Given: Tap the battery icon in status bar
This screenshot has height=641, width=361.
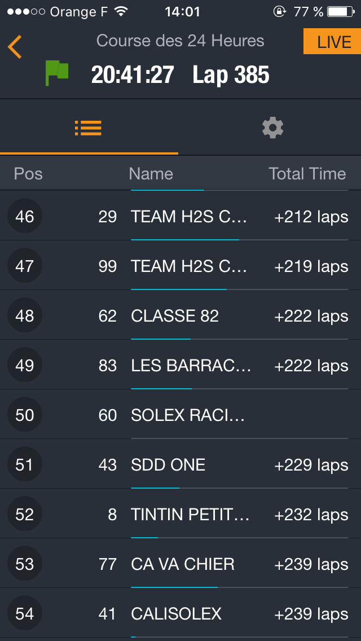Looking at the screenshot, I should tap(340, 11).
